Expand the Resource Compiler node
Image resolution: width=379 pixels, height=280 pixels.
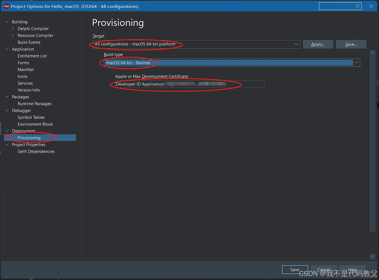(13, 35)
